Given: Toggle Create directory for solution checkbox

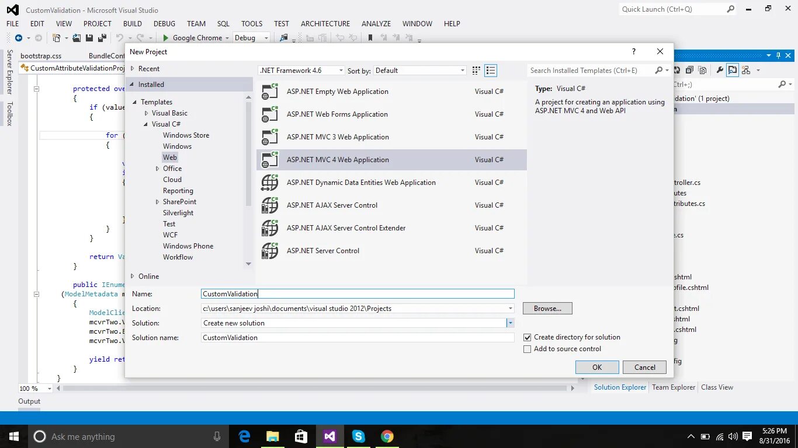Looking at the screenshot, I should coord(528,337).
